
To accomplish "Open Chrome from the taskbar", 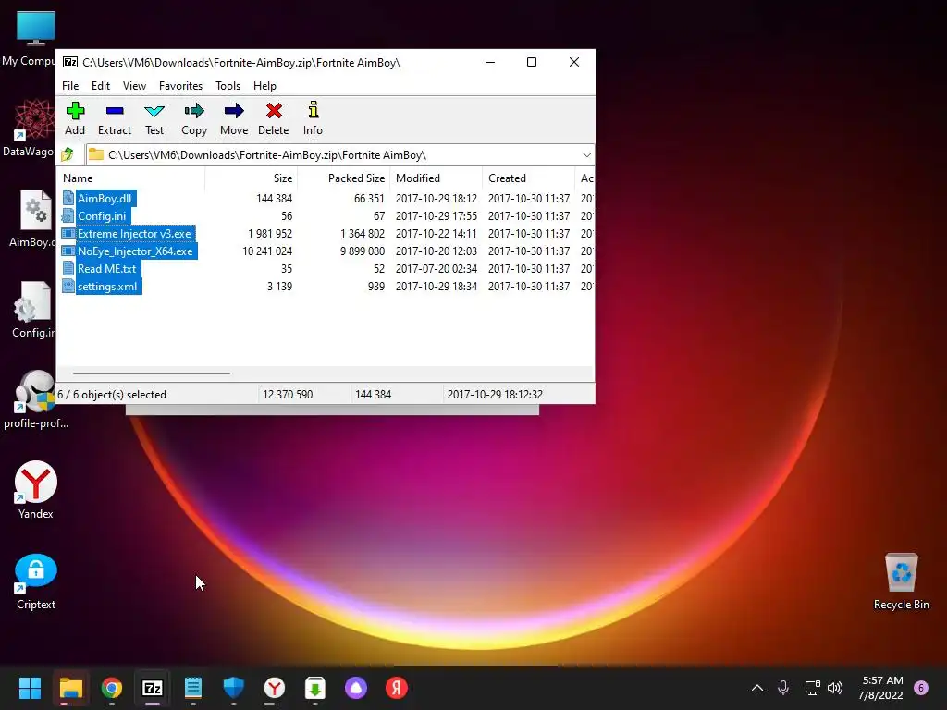I will coord(112,688).
